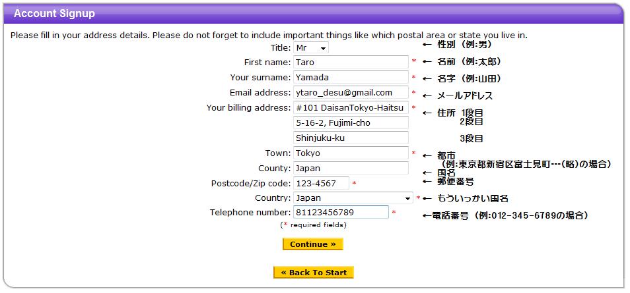Click the Telephone number input field
630x293 pixels.
341,213
